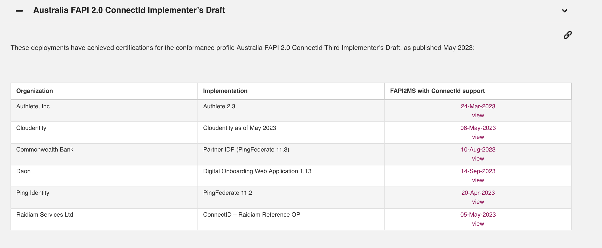Click the 24-Mar-2023 date link
Image resolution: width=602 pixels, height=248 pixels.
pyautogui.click(x=478, y=106)
